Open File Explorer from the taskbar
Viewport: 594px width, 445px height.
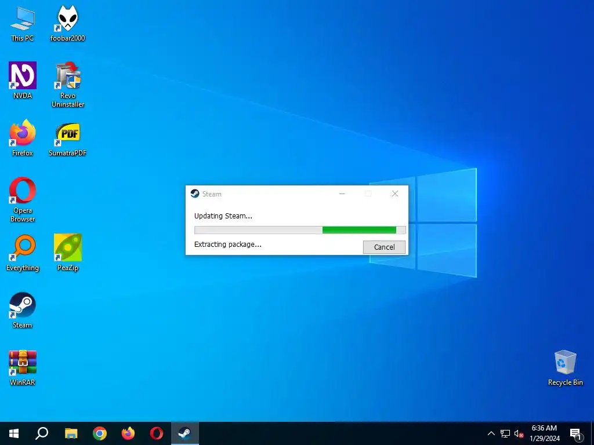(x=71, y=433)
